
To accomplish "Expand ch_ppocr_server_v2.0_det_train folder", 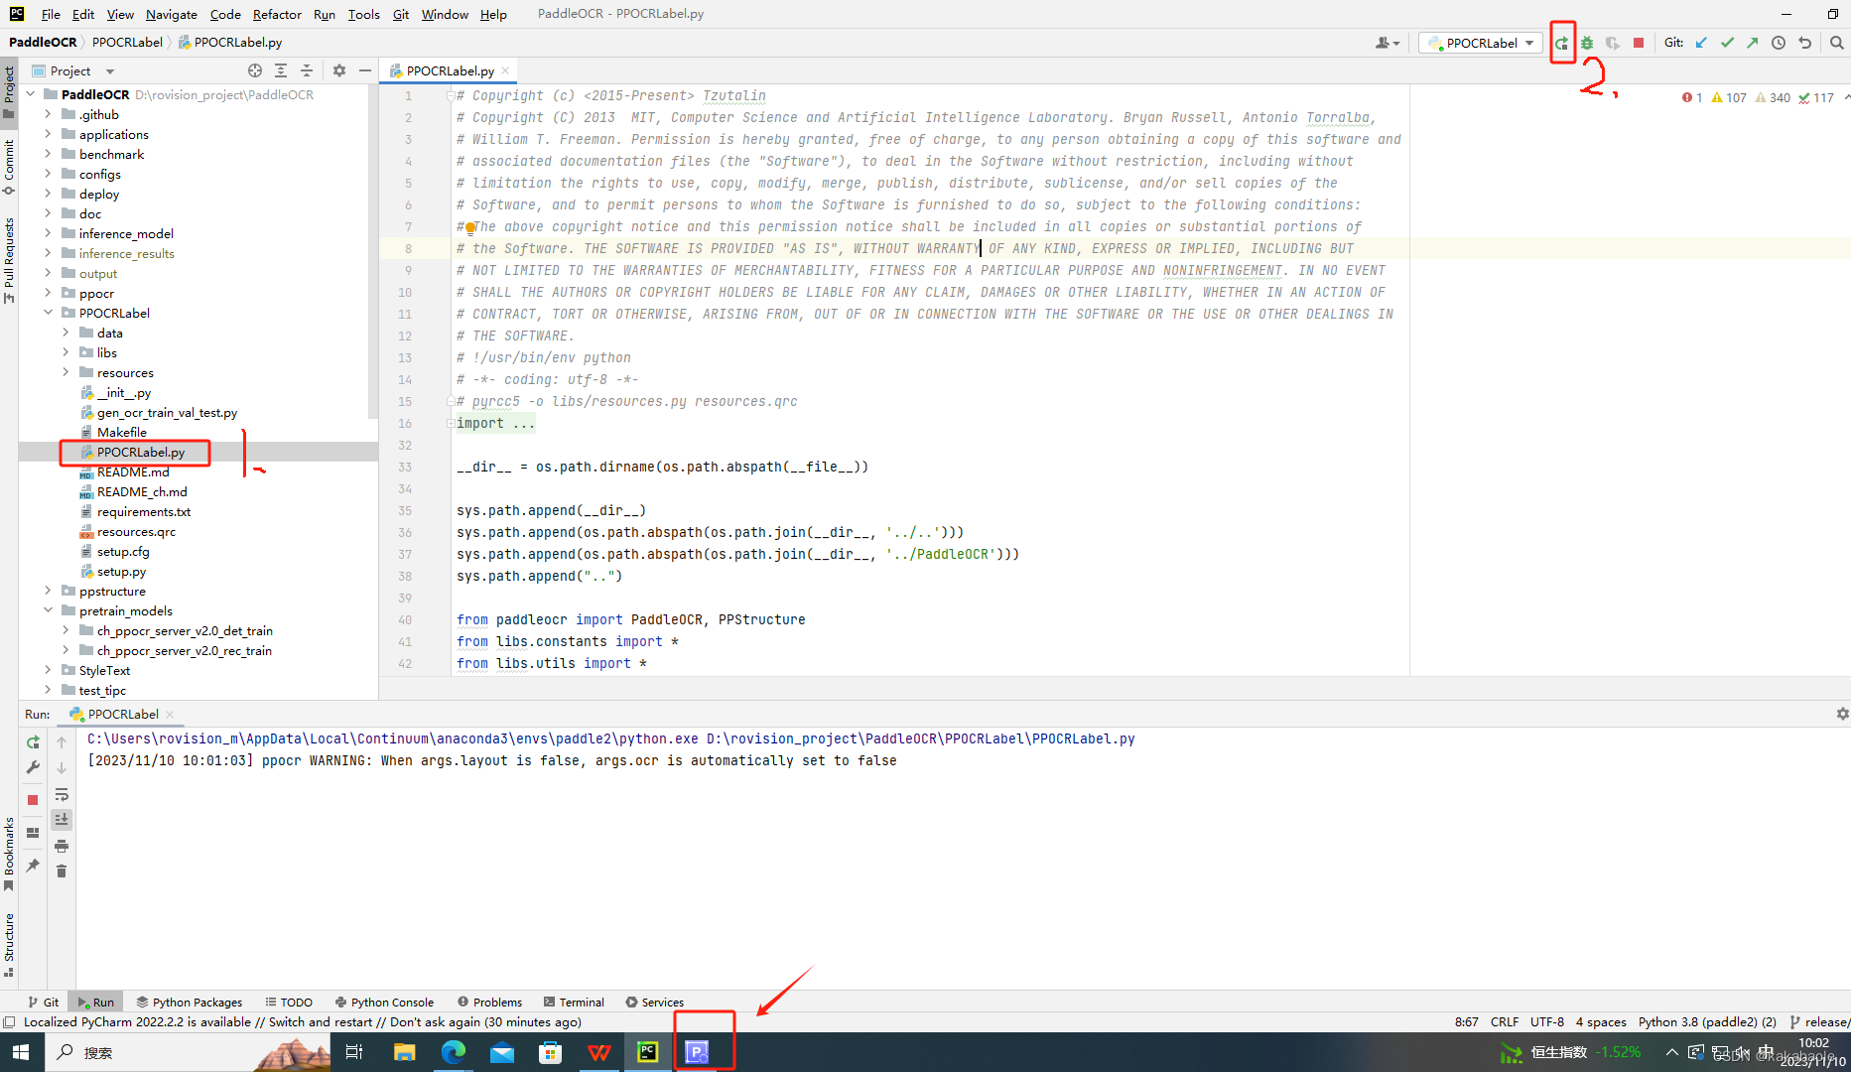I will [x=66, y=630].
